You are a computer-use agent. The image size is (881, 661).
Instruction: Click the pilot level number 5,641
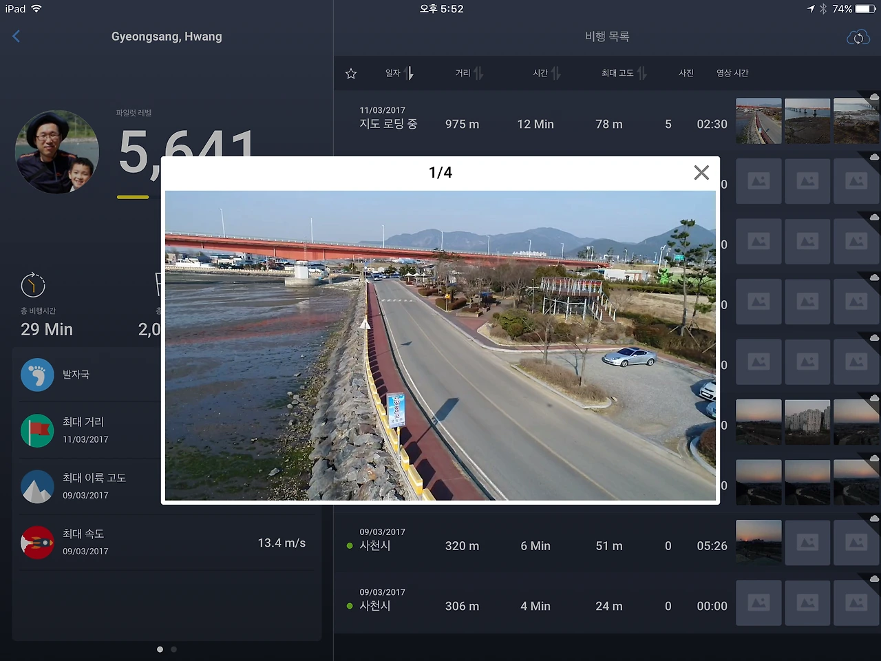pos(186,151)
